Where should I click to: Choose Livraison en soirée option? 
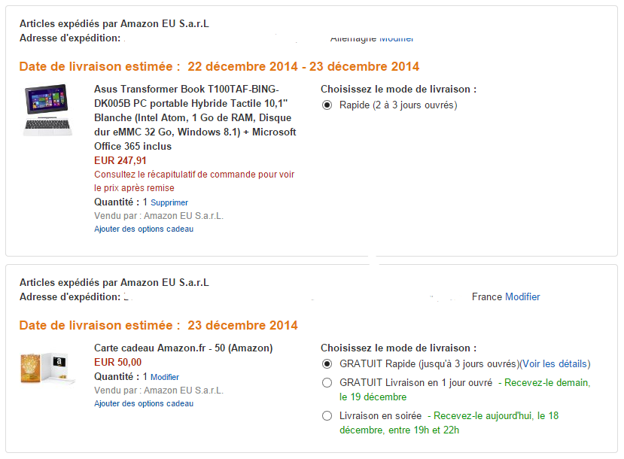(327, 415)
